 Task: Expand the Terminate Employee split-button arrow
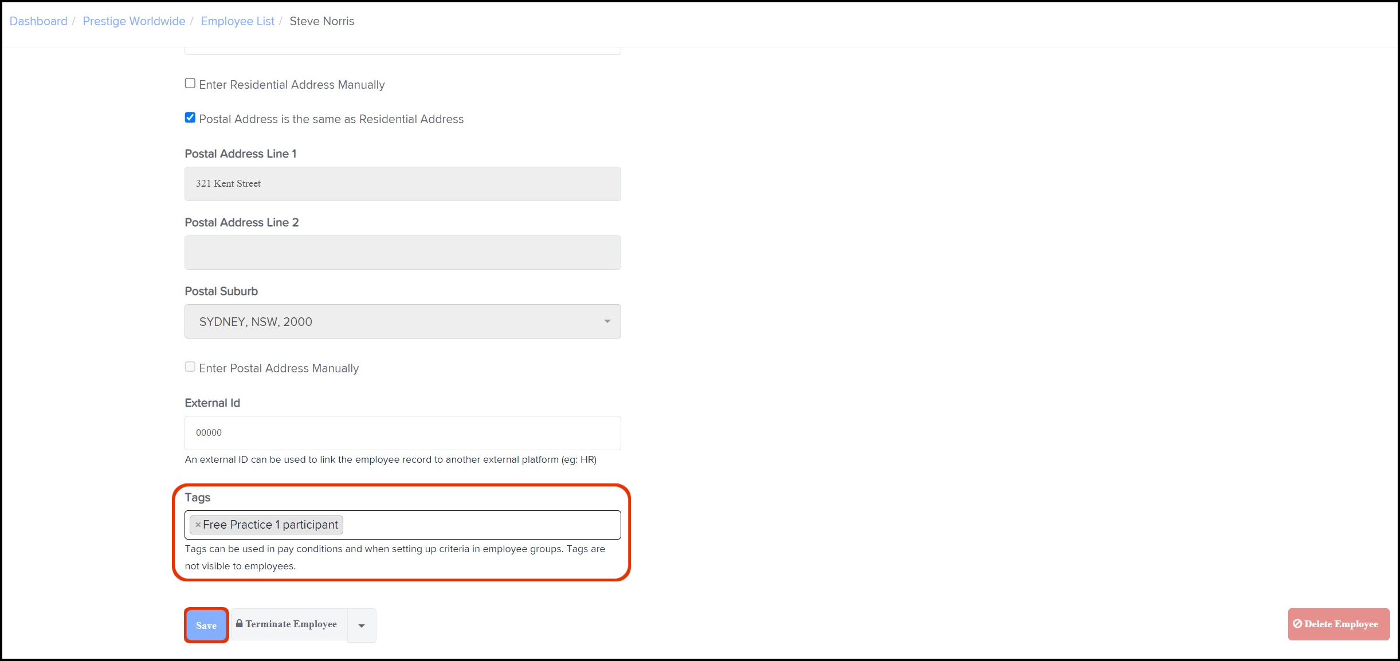click(x=362, y=625)
